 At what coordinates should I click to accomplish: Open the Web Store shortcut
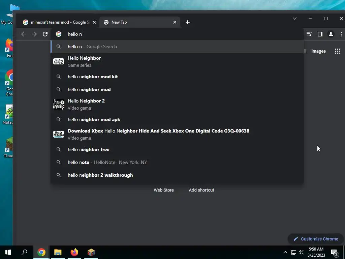(x=164, y=190)
